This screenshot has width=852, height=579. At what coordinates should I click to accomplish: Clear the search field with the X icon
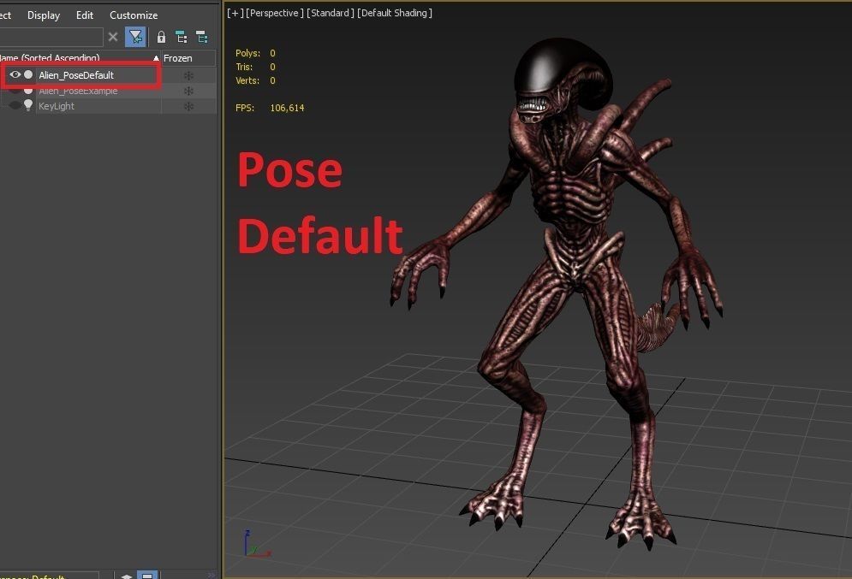click(x=113, y=37)
